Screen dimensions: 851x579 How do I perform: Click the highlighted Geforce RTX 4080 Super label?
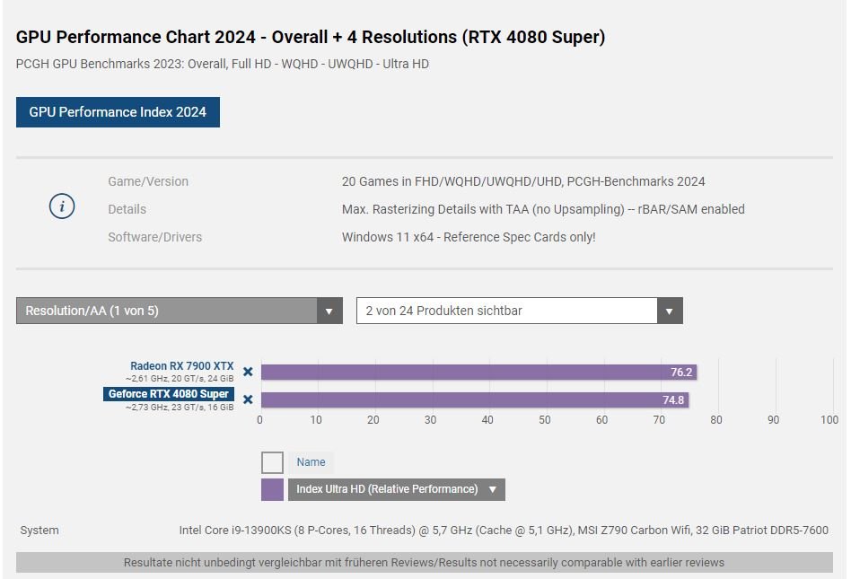pyautogui.click(x=169, y=394)
